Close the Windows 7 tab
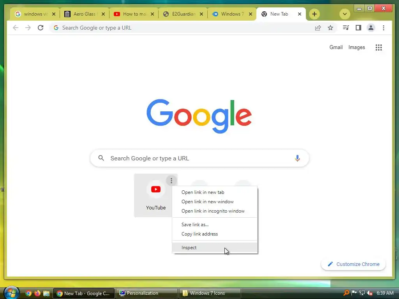The image size is (399, 299). (251, 14)
